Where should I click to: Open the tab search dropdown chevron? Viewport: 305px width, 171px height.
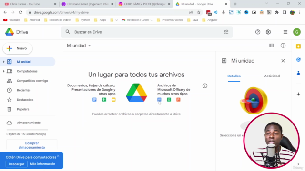(267, 4)
